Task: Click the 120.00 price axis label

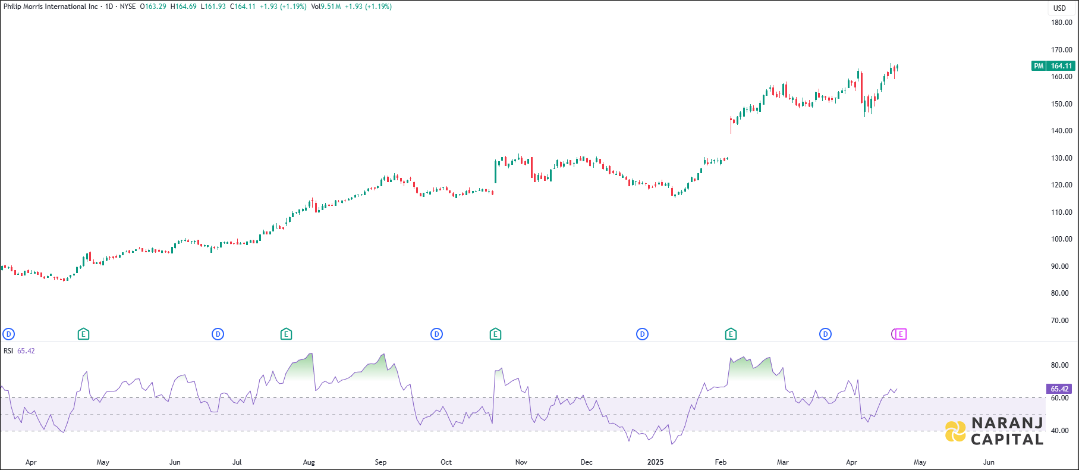Action: click(1062, 185)
